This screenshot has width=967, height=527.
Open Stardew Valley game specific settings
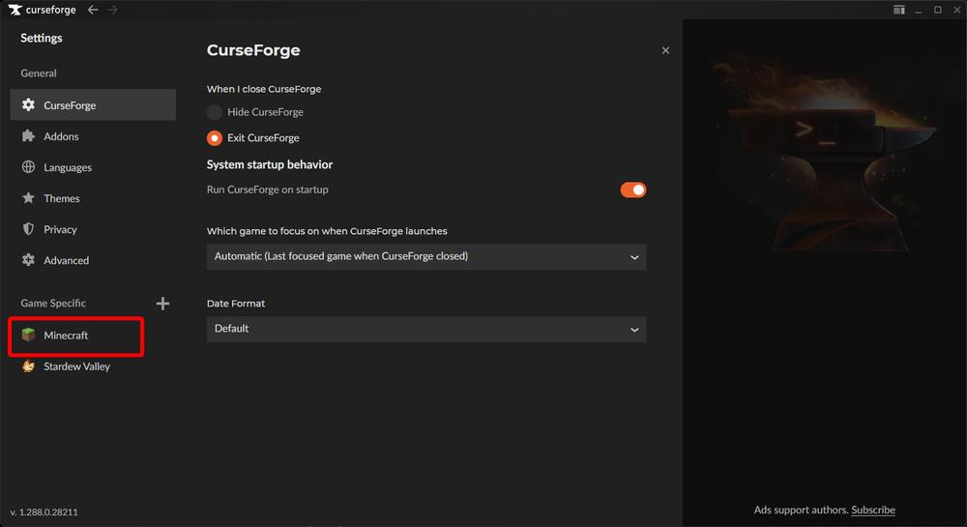93,366
